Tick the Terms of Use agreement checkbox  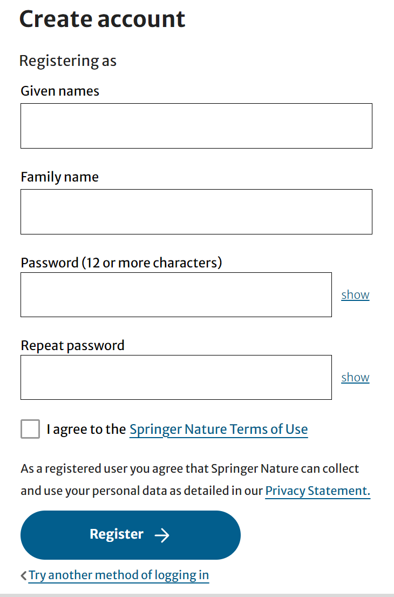point(30,429)
